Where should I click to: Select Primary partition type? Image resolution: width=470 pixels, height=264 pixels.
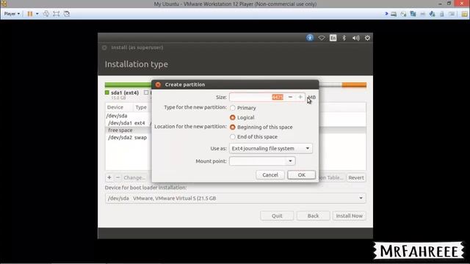coord(233,108)
